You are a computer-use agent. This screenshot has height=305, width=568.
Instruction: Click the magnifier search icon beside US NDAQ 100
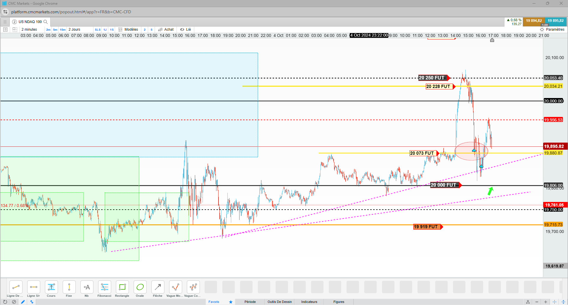[x=46, y=22]
